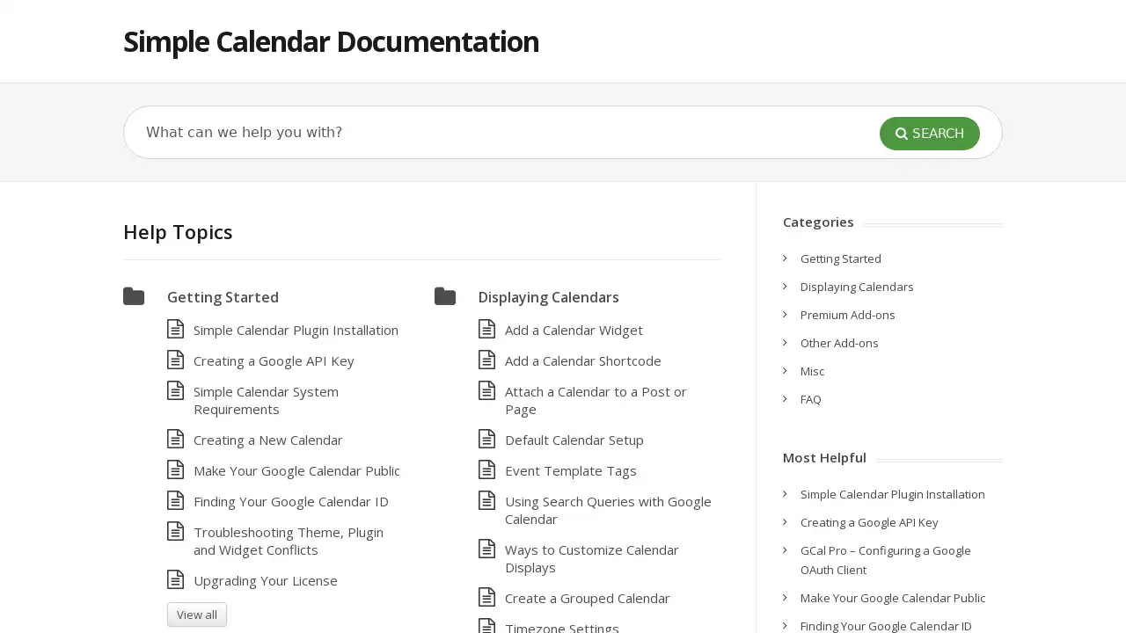1126x633 pixels.
Task: Open GCal Pro – Configuring a Google OAuth Client
Action: pos(885,560)
